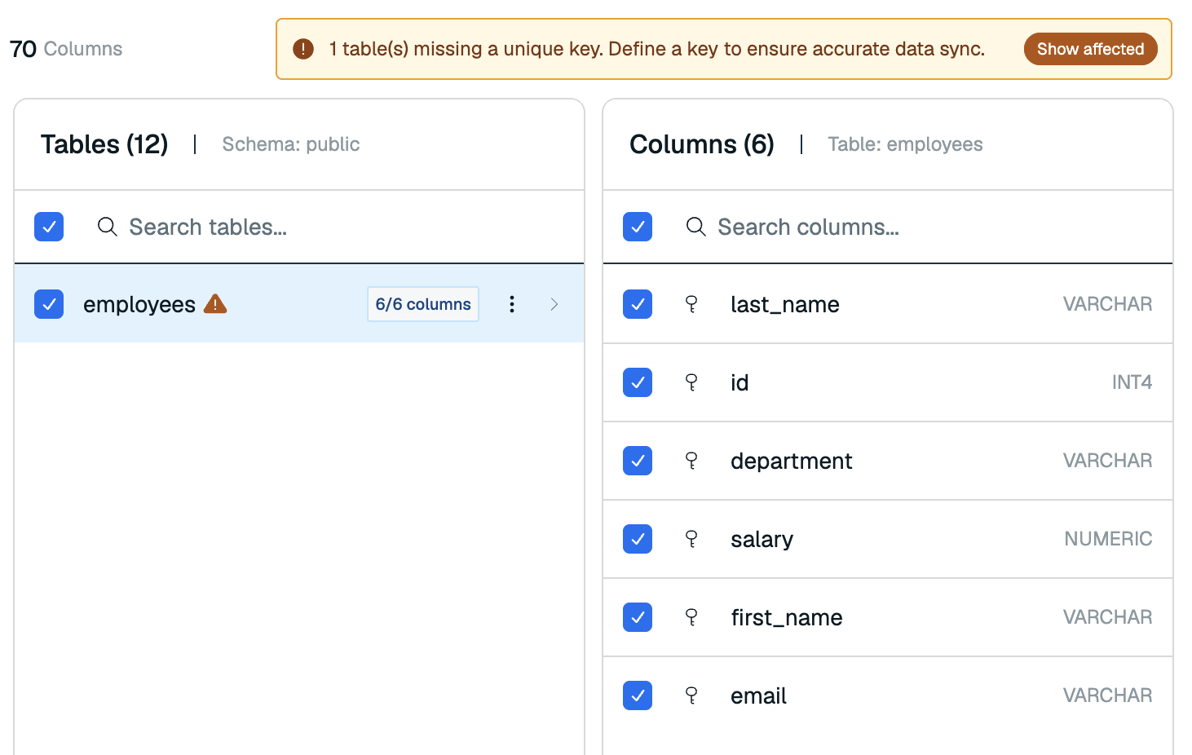Click the Show affected button
Screen dimensions: 1192x755
[1090, 49]
